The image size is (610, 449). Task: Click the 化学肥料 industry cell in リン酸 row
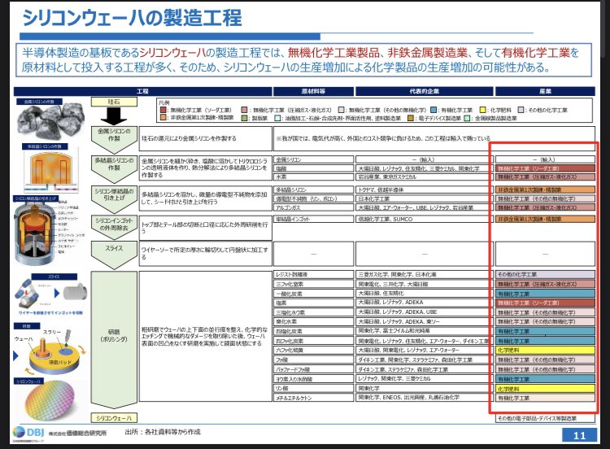(545, 389)
